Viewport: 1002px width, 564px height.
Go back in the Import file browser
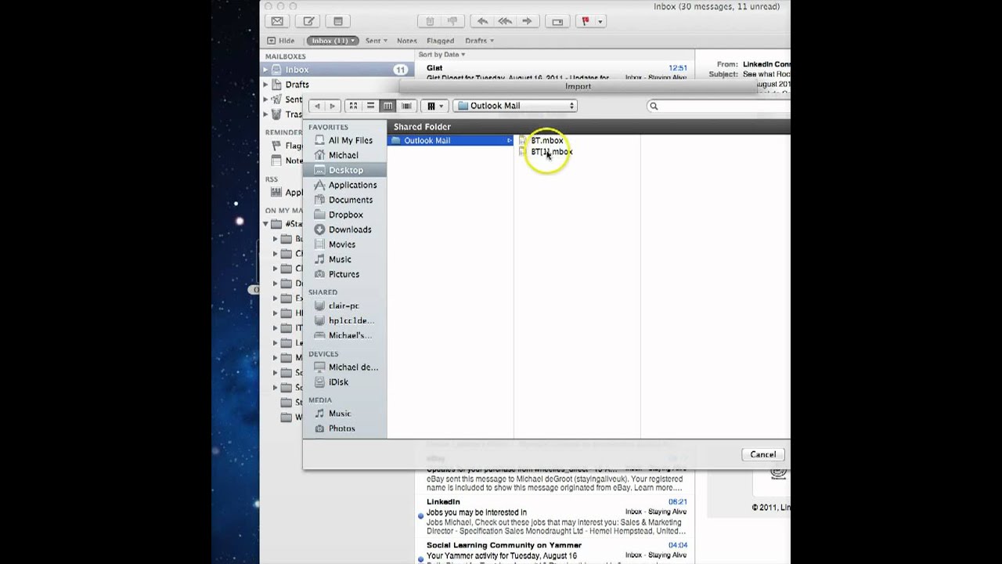click(317, 106)
